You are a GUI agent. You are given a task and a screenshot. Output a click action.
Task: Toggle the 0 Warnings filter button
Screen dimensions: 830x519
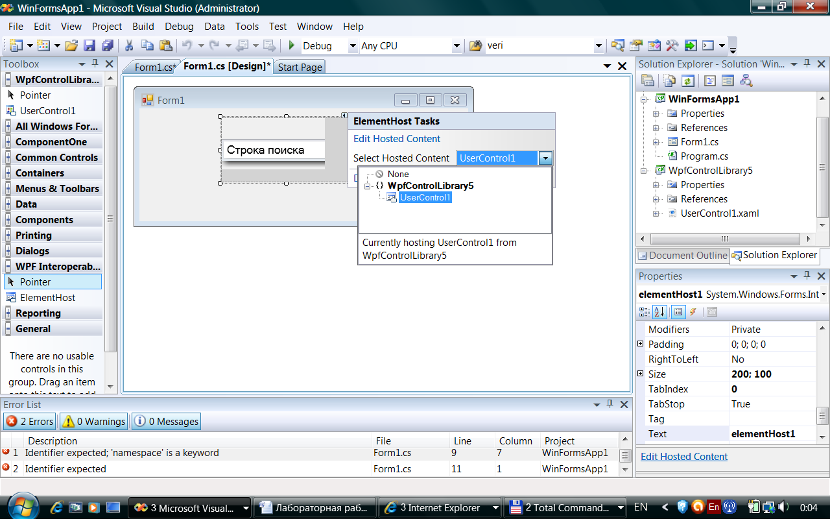[94, 422]
